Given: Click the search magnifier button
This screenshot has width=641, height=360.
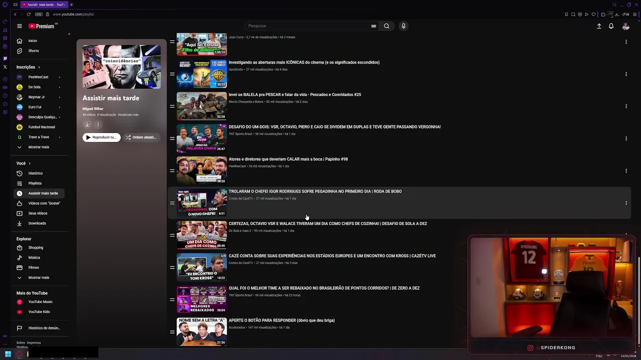Looking at the screenshot, I should 387,26.
